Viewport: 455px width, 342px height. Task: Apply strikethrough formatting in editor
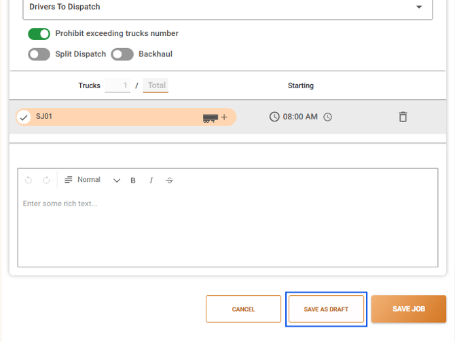click(169, 180)
